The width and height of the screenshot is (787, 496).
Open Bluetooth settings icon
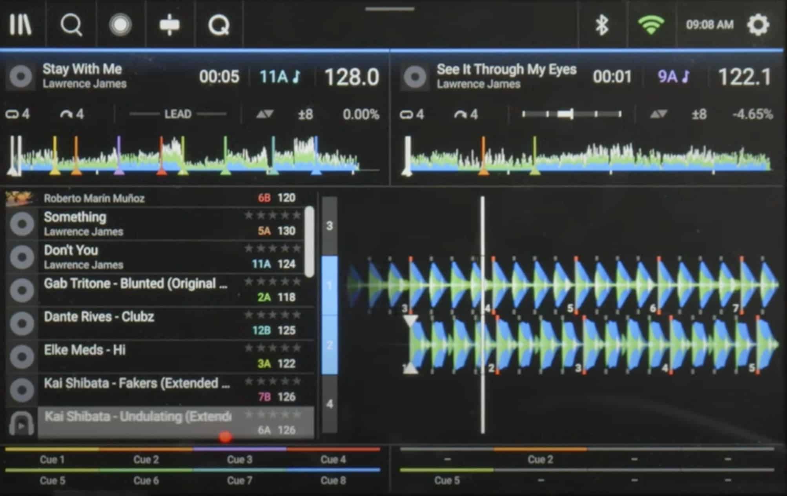[x=602, y=25]
